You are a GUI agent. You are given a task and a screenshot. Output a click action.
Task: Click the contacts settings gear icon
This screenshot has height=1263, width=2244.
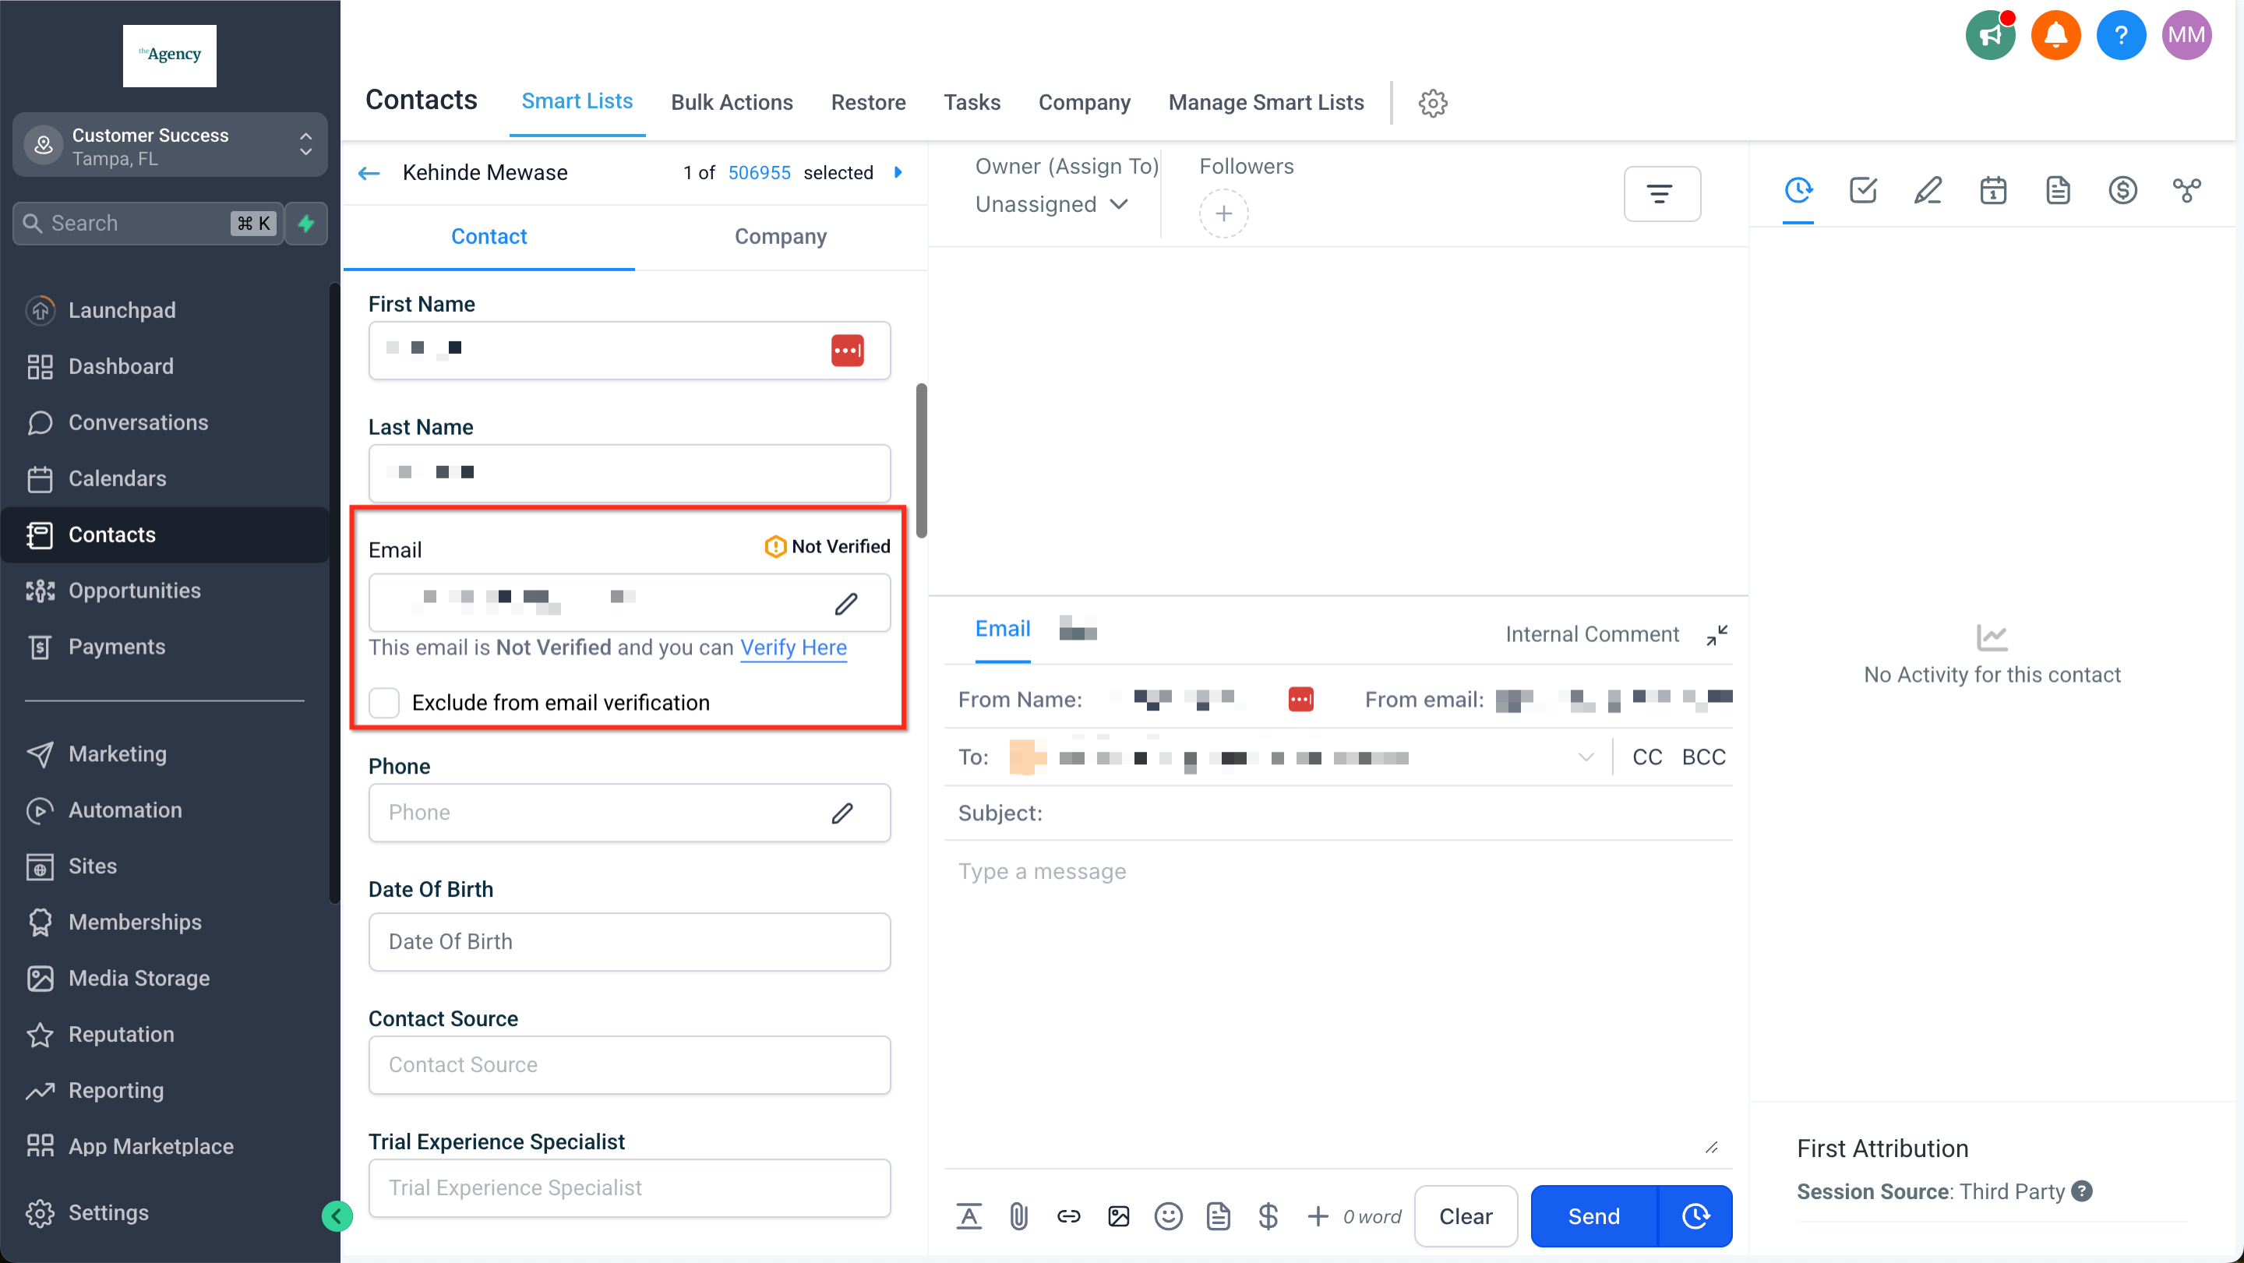(x=1432, y=103)
